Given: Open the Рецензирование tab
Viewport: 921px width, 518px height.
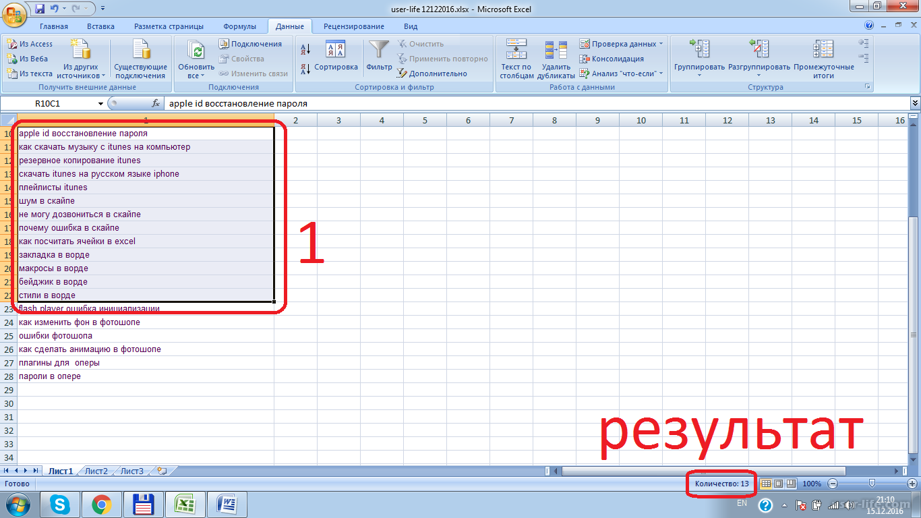Looking at the screenshot, I should tap(354, 26).
